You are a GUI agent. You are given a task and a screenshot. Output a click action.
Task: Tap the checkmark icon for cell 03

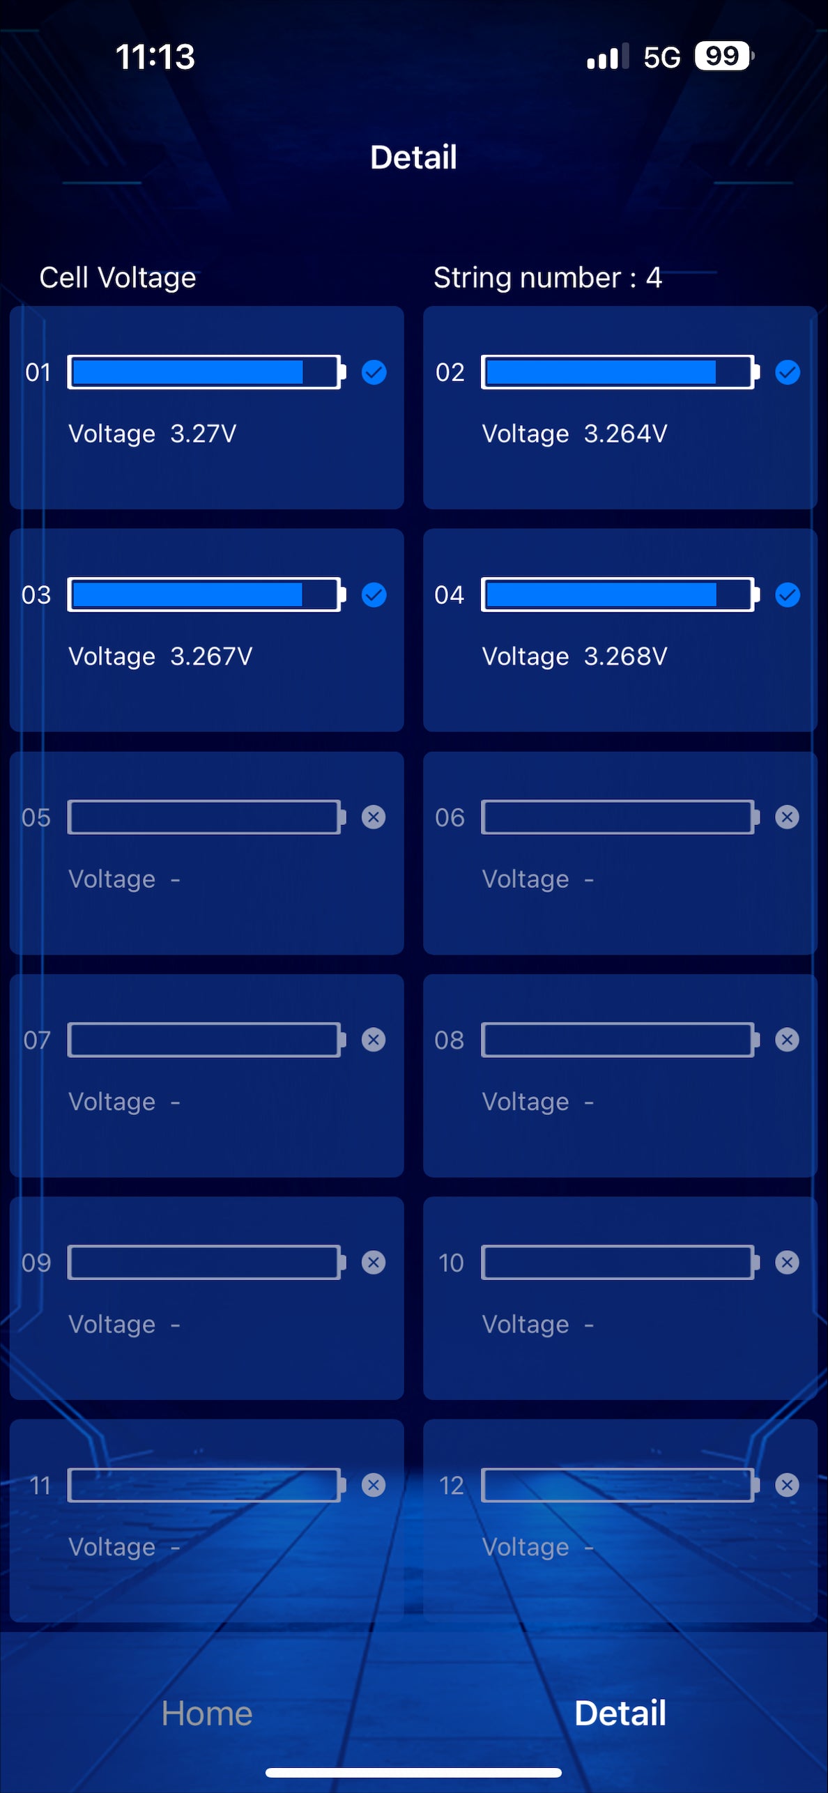pyautogui.click(x=374, y=594)
